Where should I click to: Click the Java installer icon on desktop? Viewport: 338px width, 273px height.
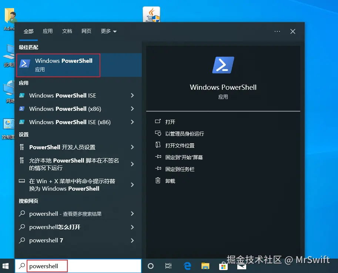coord(151,14)
